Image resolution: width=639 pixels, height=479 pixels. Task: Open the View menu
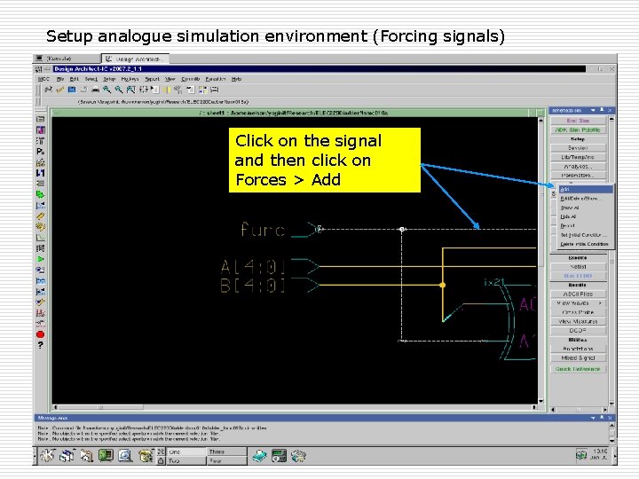click(170, 79)
